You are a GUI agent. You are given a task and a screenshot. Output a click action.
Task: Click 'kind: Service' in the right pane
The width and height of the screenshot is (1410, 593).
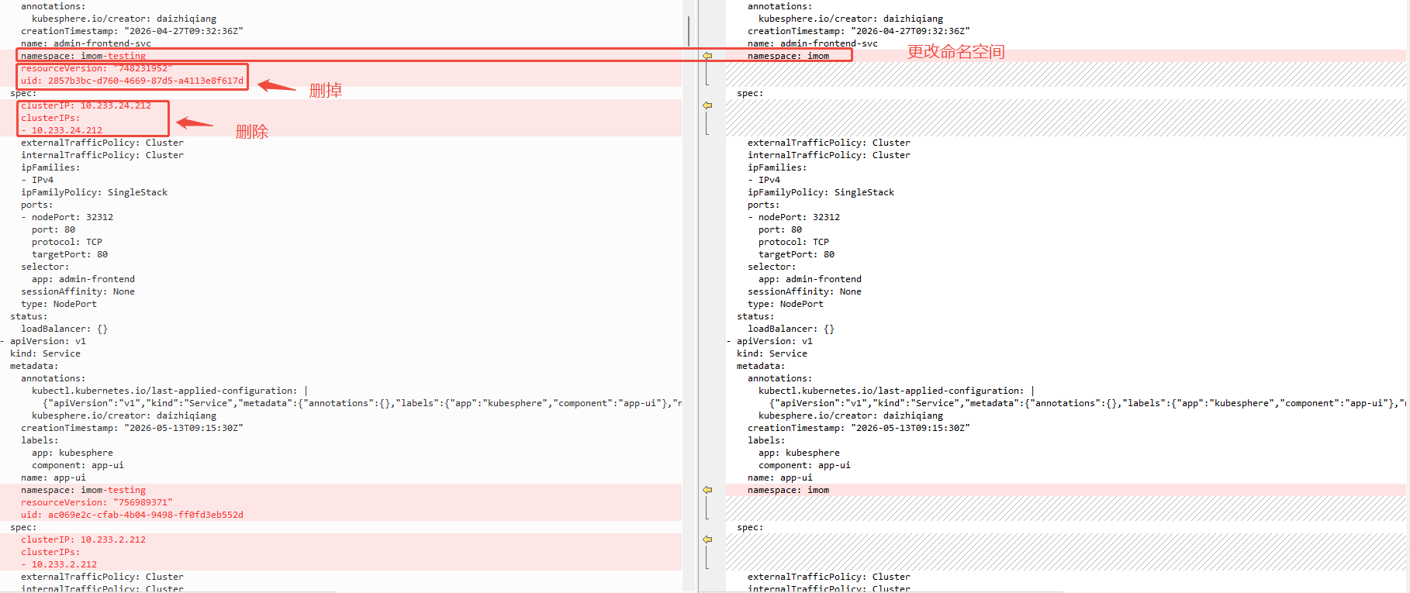(772, 353)
